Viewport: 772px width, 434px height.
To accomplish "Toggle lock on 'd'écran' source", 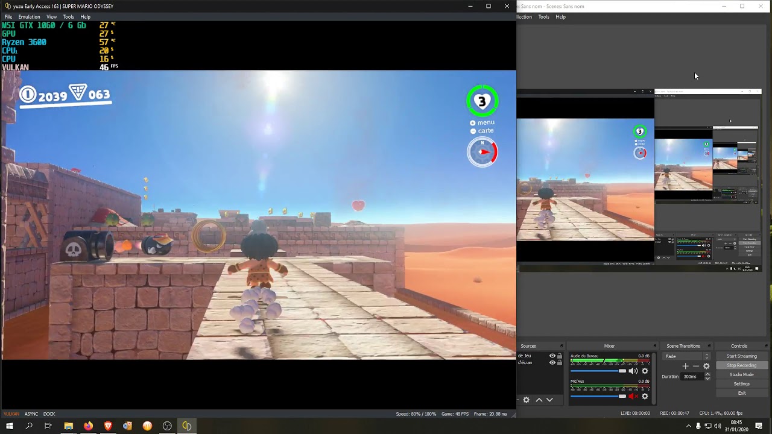I will pos(560,363).
